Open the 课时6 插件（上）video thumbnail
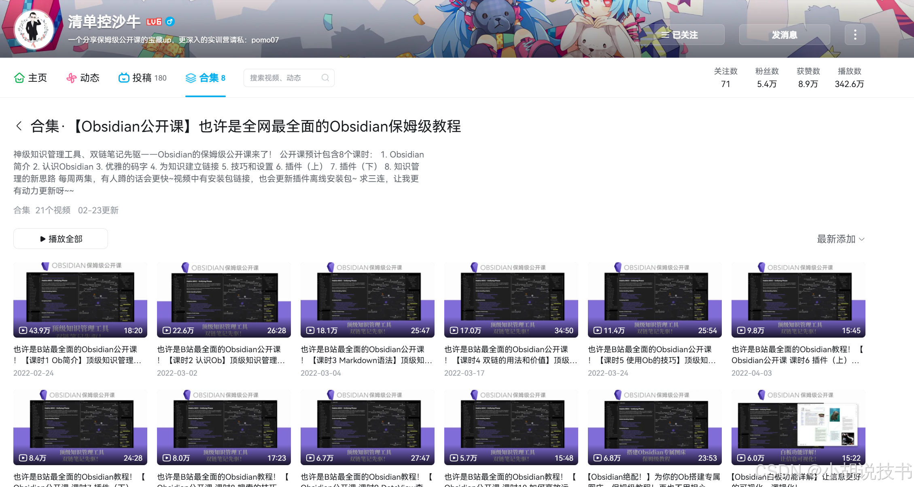This screenshot has width=914, height=487. [x=798, y=300]
